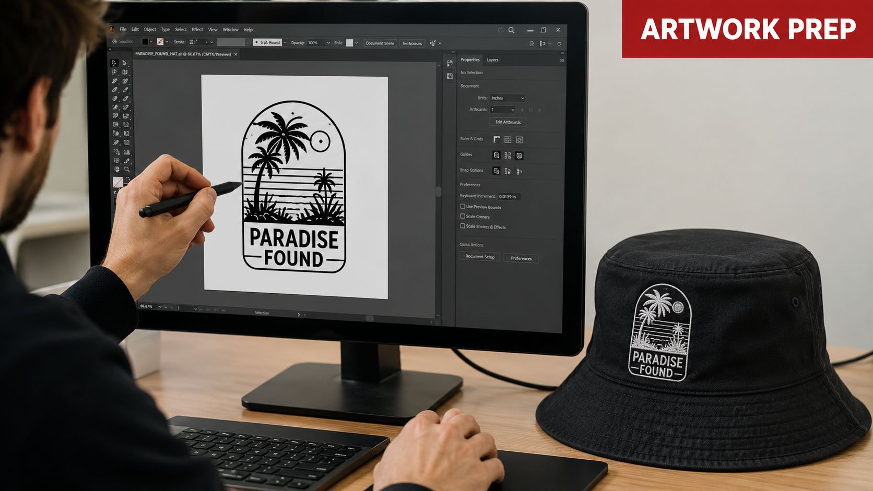
Task: Open the Object menu
Action: [x=150, y=30]
